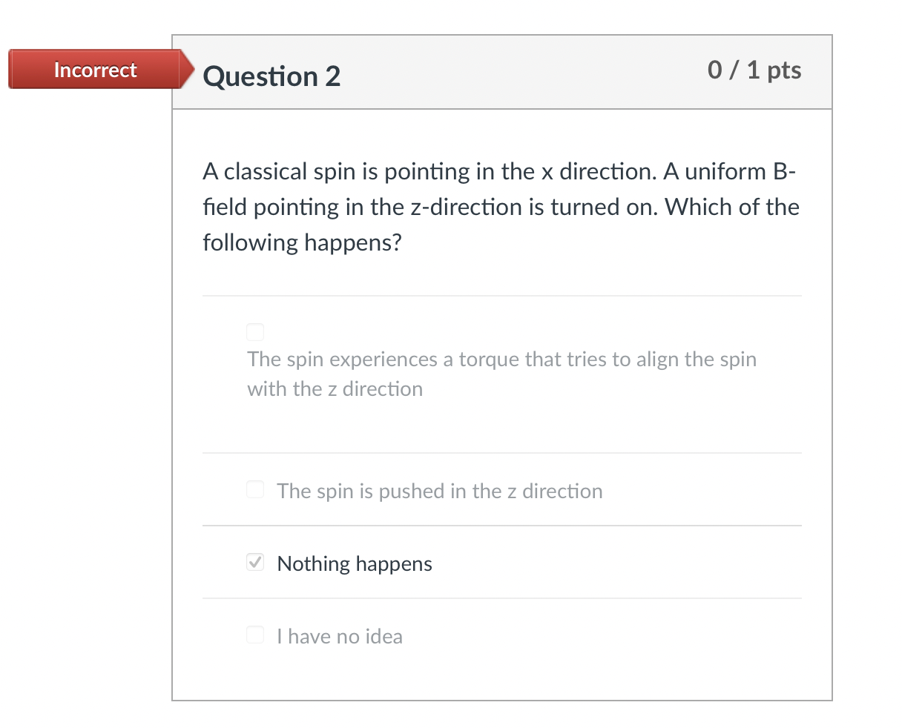Image resolution: width=902 pixels, height=728 pixels.
Task: Click the question prompt text area
Action: tap(501, 207)
